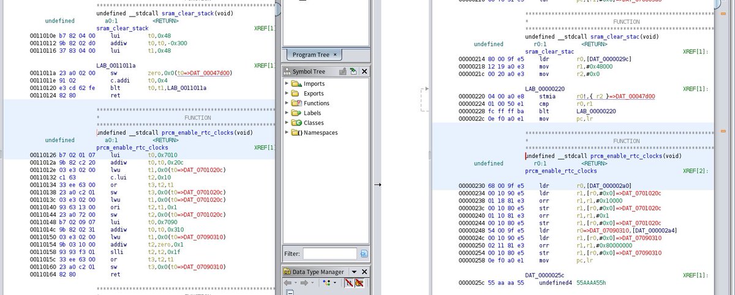Viewport: 735px width, 295px height.
Task: Click the stmia instruction at 00000220
Action: 548,97
